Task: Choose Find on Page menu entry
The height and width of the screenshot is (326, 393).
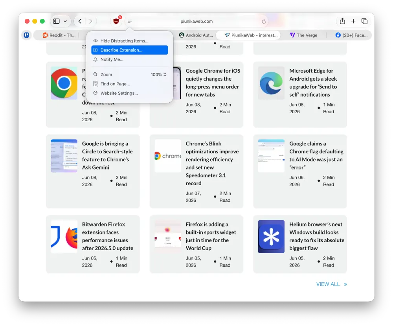Action: coord(130,84)
